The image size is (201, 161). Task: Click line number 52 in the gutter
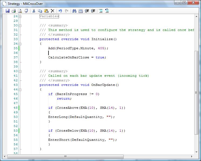click(16, 126)
